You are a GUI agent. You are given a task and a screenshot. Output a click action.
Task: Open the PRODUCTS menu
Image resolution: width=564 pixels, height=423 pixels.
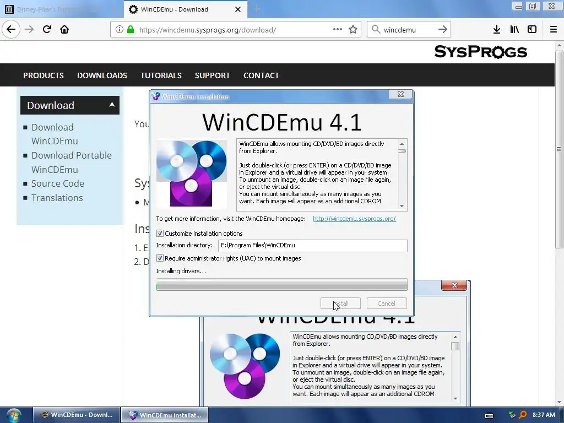pos(44,75)
